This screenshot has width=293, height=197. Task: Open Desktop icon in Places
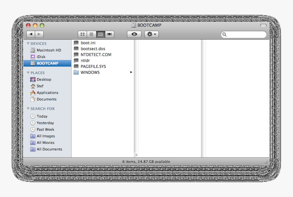tap(33, 80)
